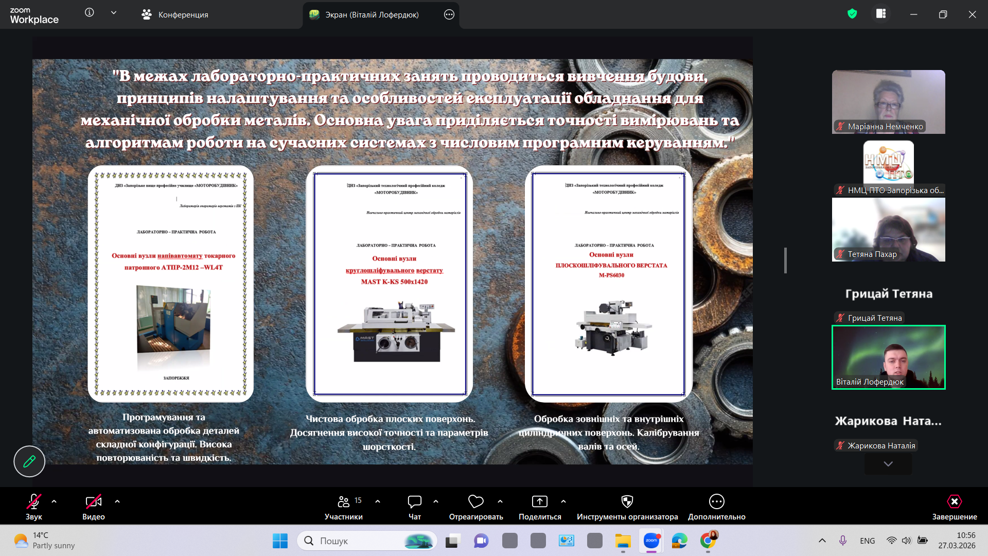Toggle camera with Видео button

pos(93,507)
